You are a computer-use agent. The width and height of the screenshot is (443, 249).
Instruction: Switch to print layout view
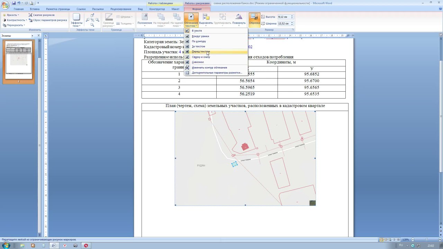point(382,240)
